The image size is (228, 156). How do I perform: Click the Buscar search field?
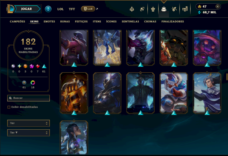click(x=28, y=98)
